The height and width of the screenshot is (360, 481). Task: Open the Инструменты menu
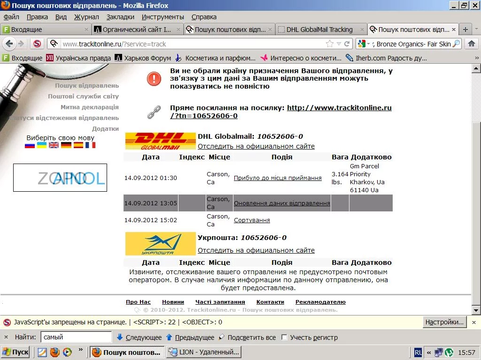tap(163, 17)
